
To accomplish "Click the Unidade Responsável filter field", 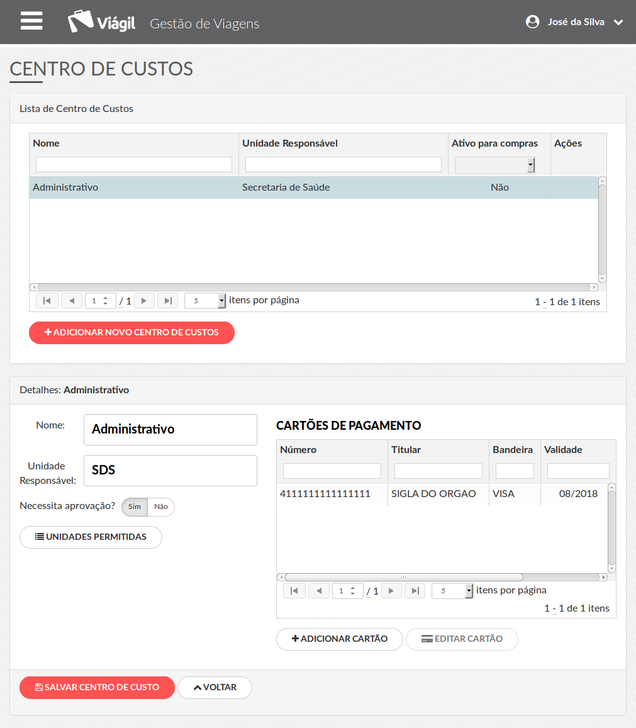I will [x=343, y=164].
